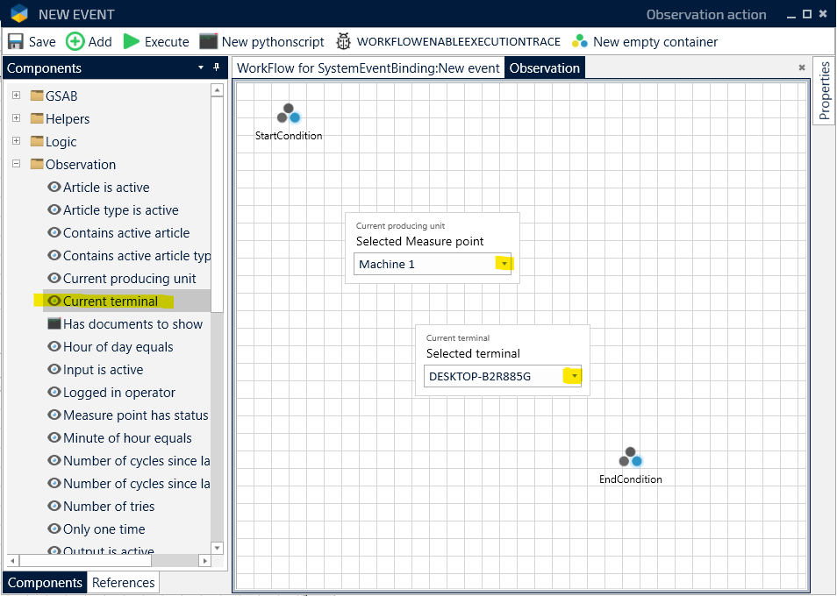This screenshot has height=596, width=837.
Task: Expand the GSAB folder tree node
Action: click(16, 96)
